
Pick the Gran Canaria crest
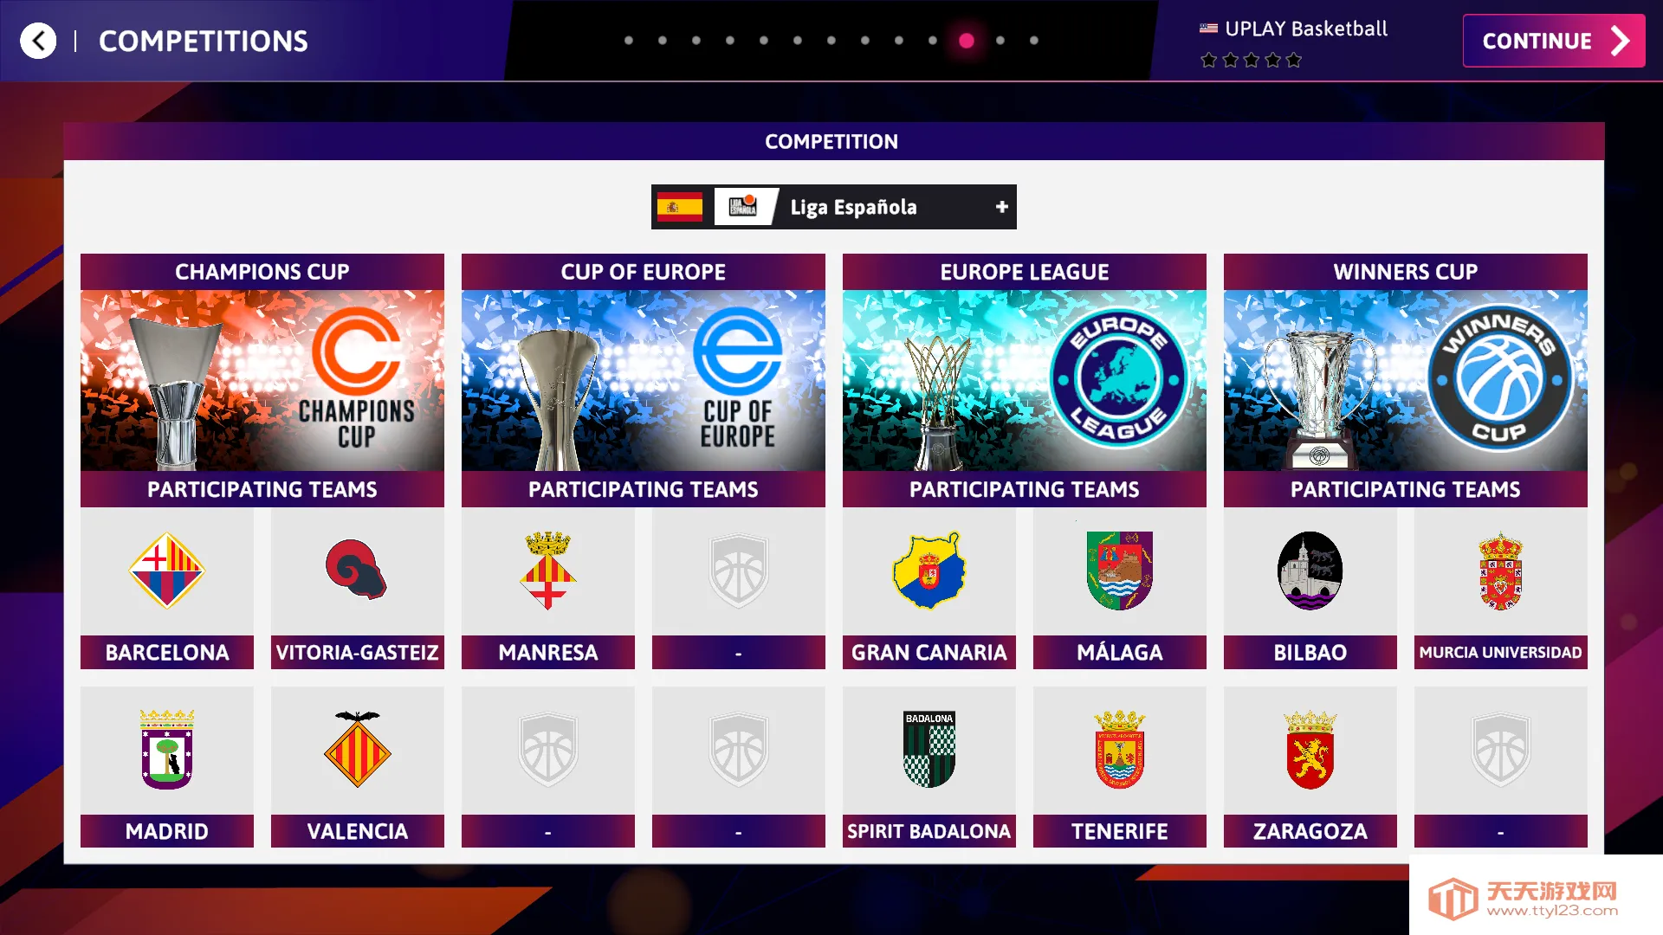point(929,571)
